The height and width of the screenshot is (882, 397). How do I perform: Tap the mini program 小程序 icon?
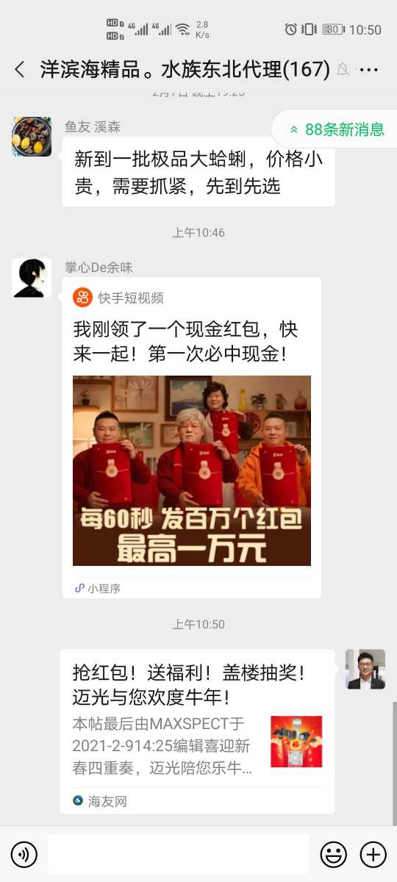coord(79,588)
